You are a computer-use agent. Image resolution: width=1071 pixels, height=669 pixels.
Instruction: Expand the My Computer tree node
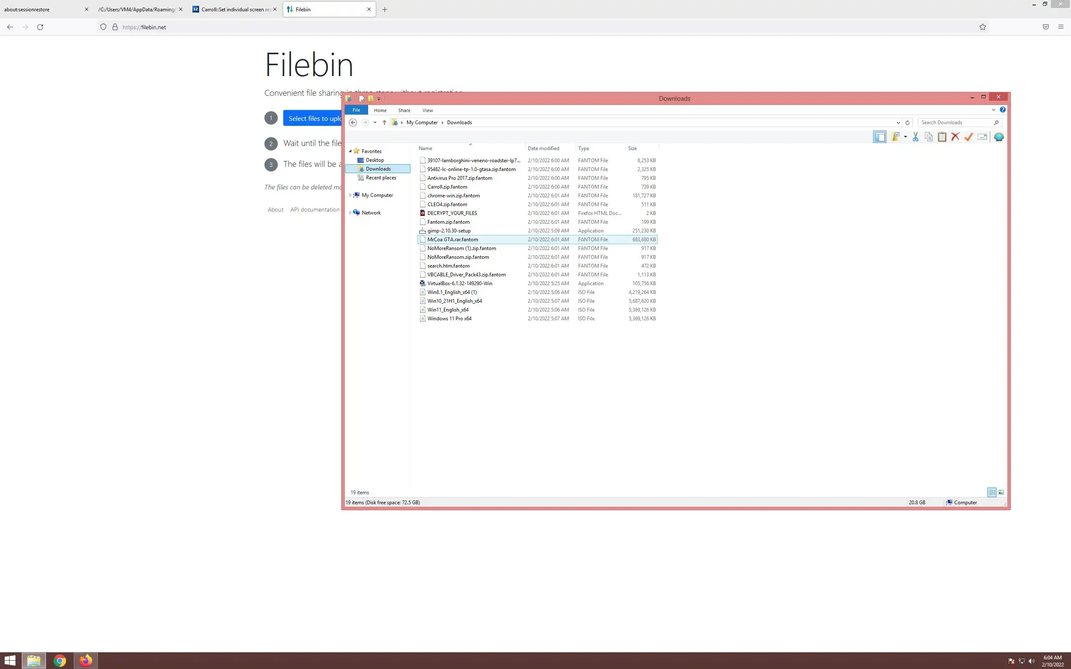coord(350,195)
